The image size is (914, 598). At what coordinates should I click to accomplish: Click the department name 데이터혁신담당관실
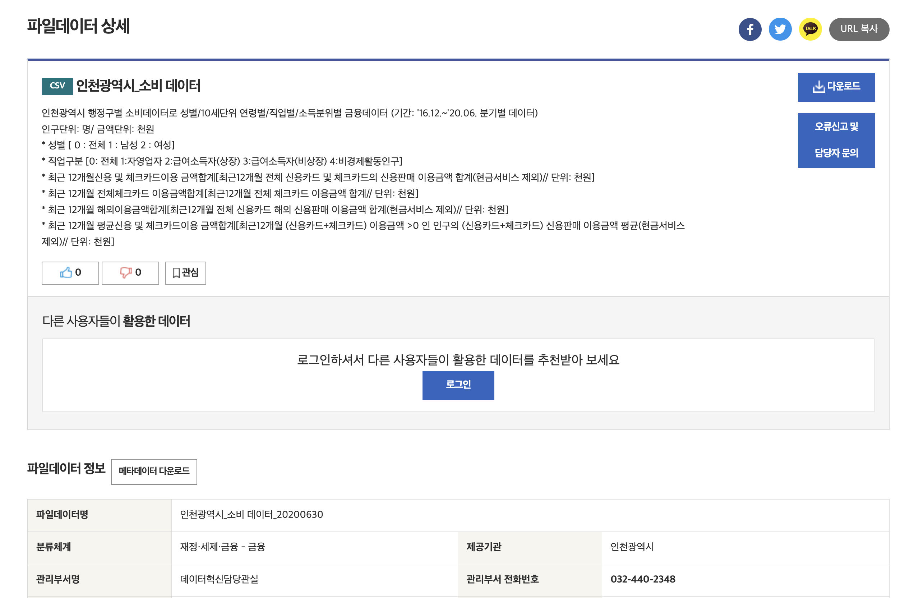[219, 579]
